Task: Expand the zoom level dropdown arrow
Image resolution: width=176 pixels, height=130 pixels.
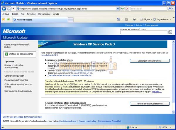Action: tap(170, 127)
